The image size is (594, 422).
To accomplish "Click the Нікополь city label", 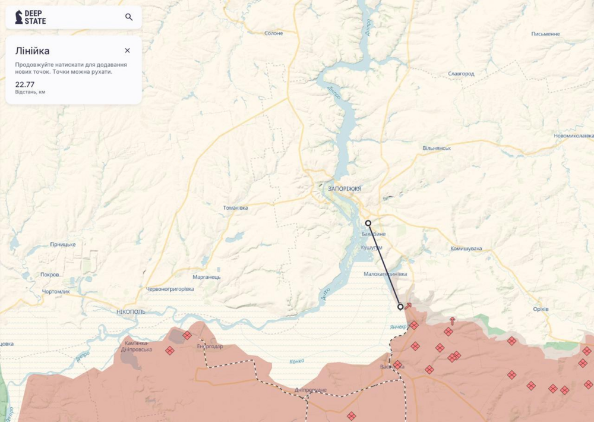I will [131, 311].
